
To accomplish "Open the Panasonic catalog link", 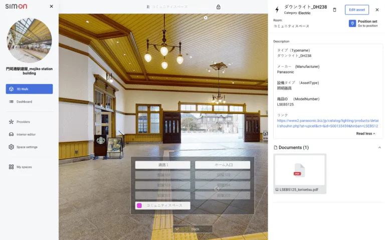I will 327,123.
